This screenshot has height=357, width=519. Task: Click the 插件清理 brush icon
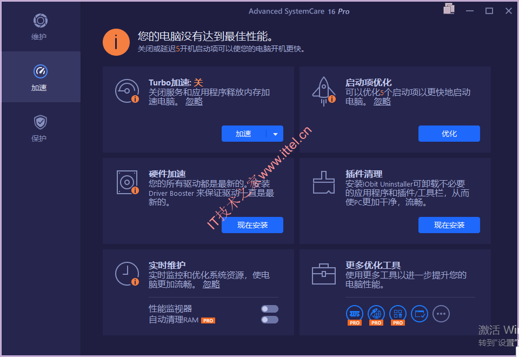pyautogui.click(x=324, y=182)
